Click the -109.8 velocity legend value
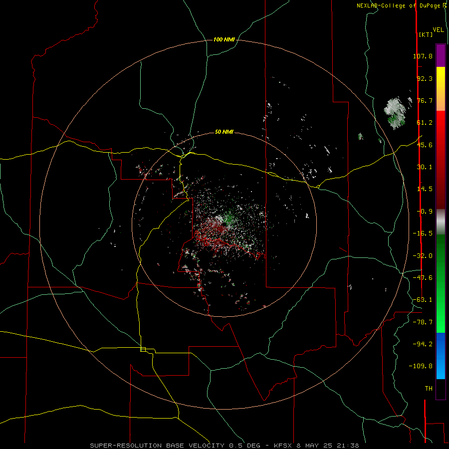Screen dimensions: 449x449 [421, 366]
